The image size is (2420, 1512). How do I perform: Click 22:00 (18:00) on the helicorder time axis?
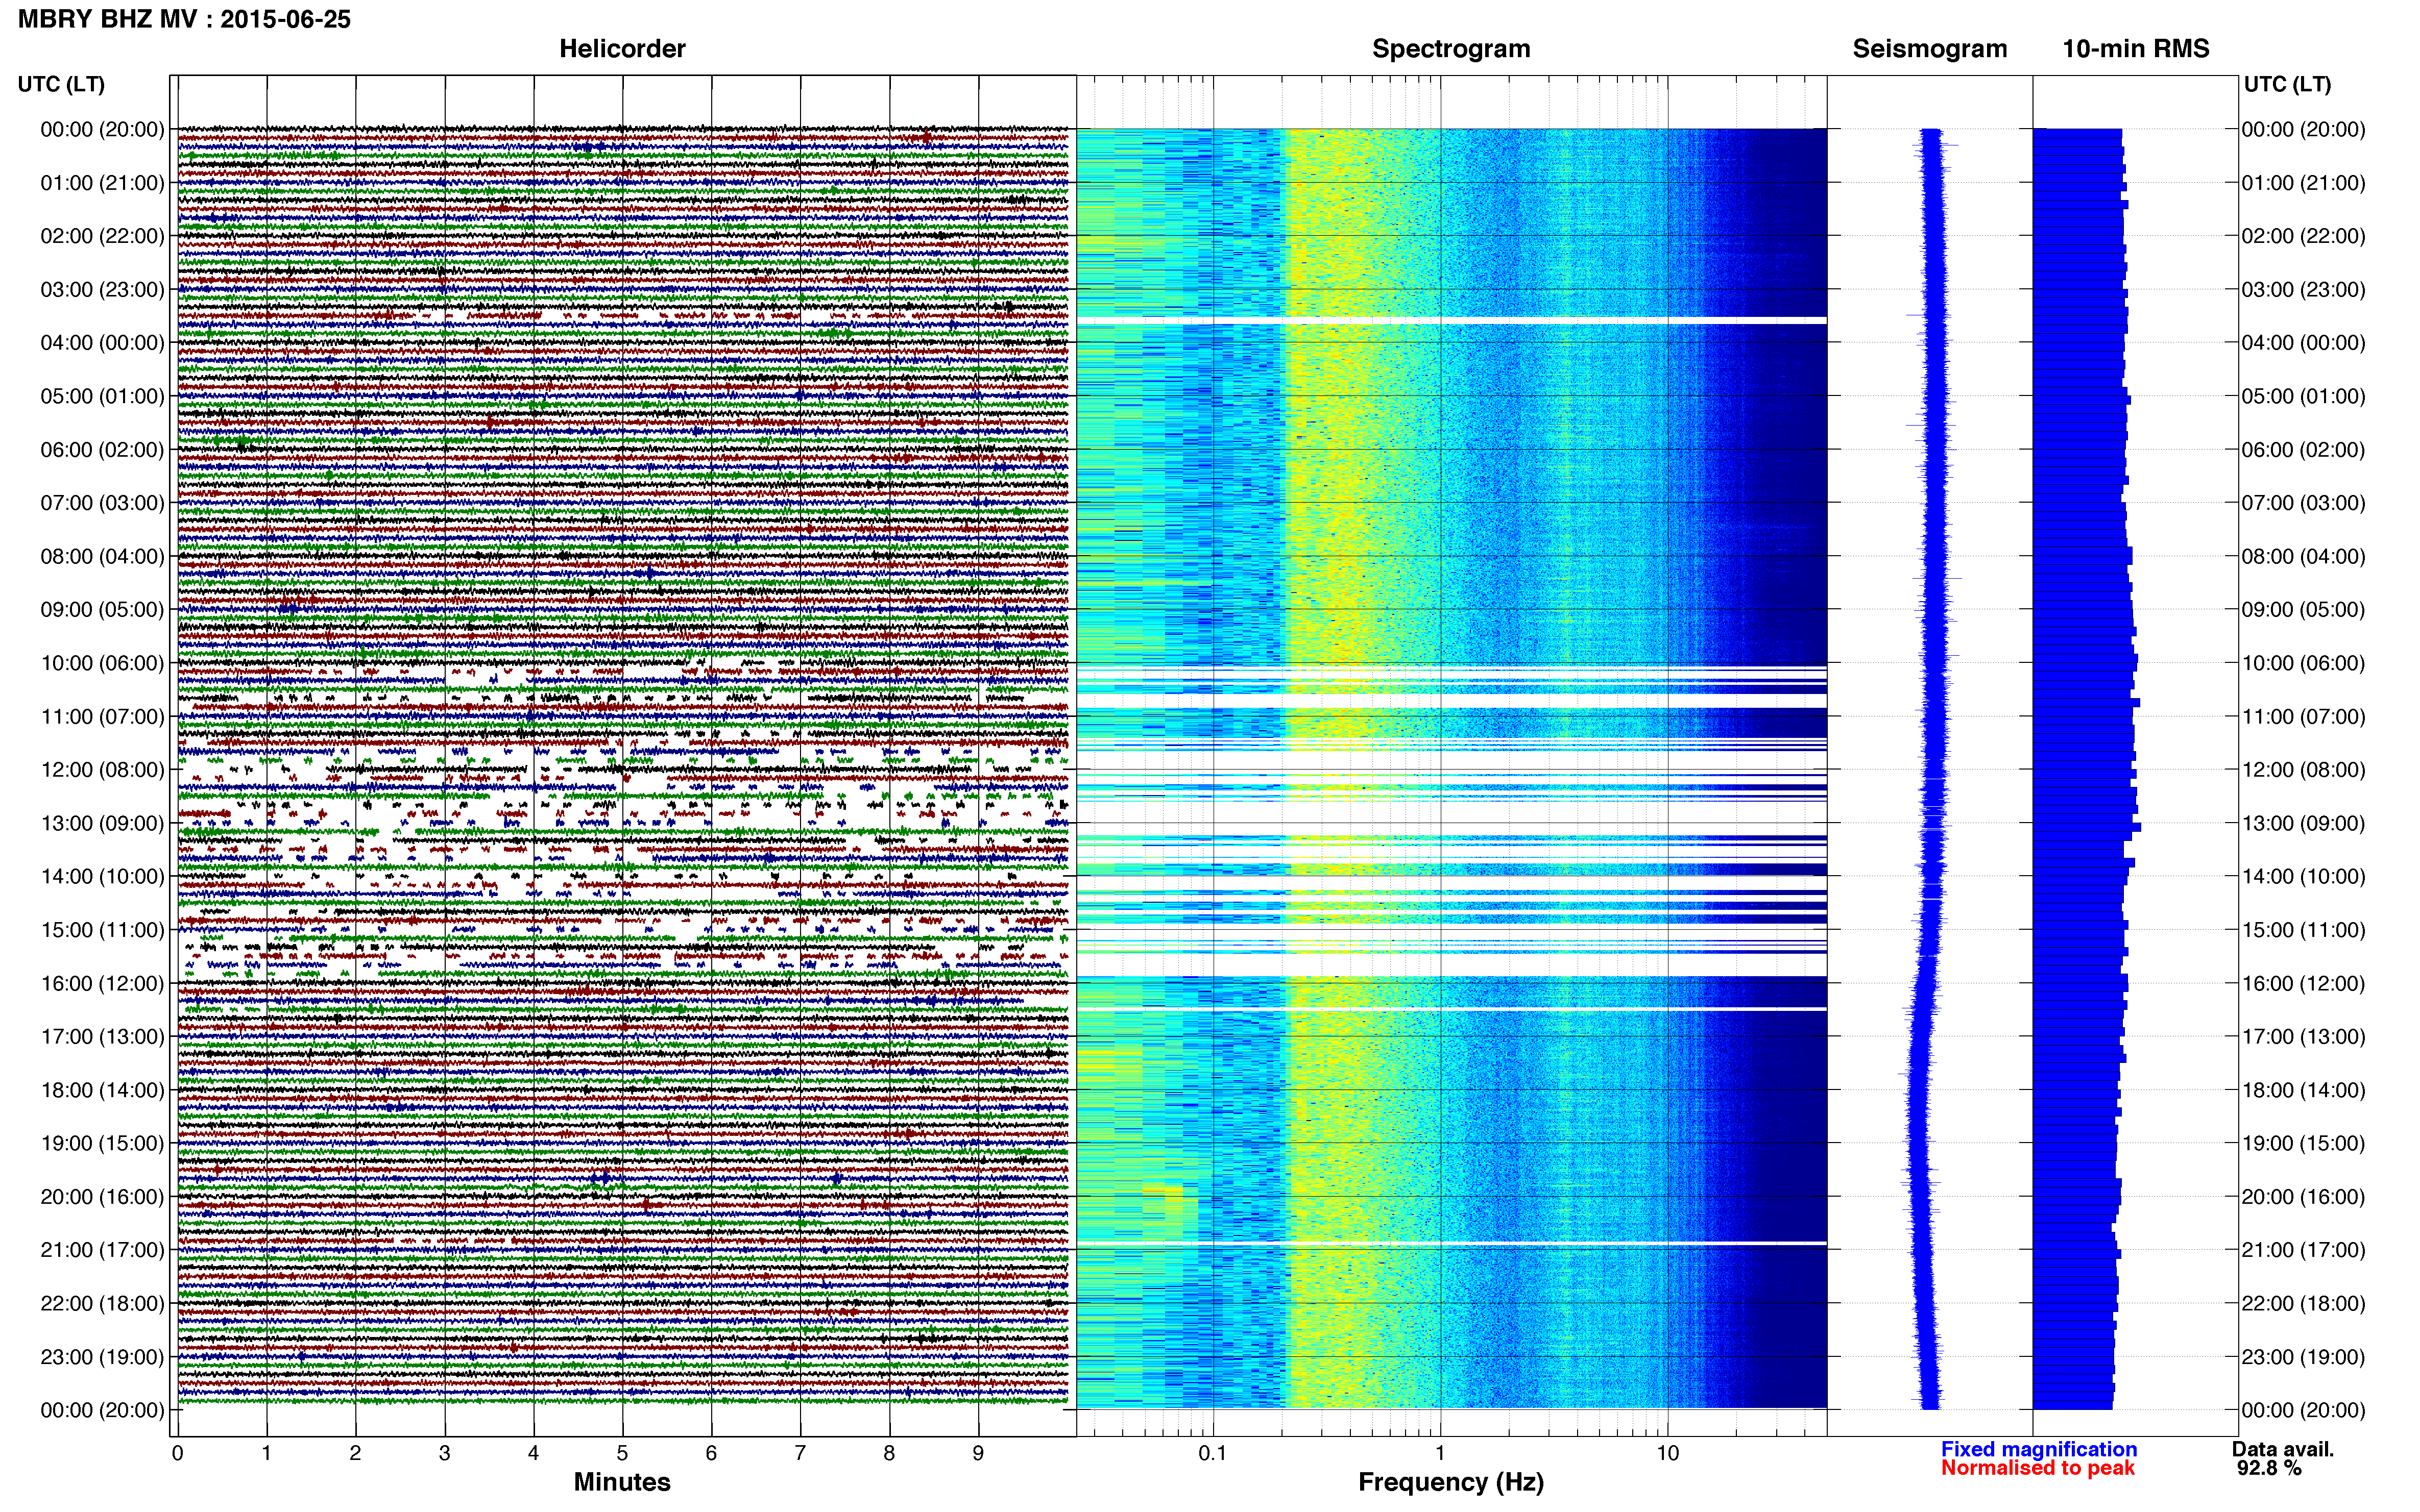coord(102,1303)
